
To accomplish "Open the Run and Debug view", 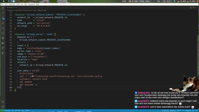I will click(x=3, y=23).
